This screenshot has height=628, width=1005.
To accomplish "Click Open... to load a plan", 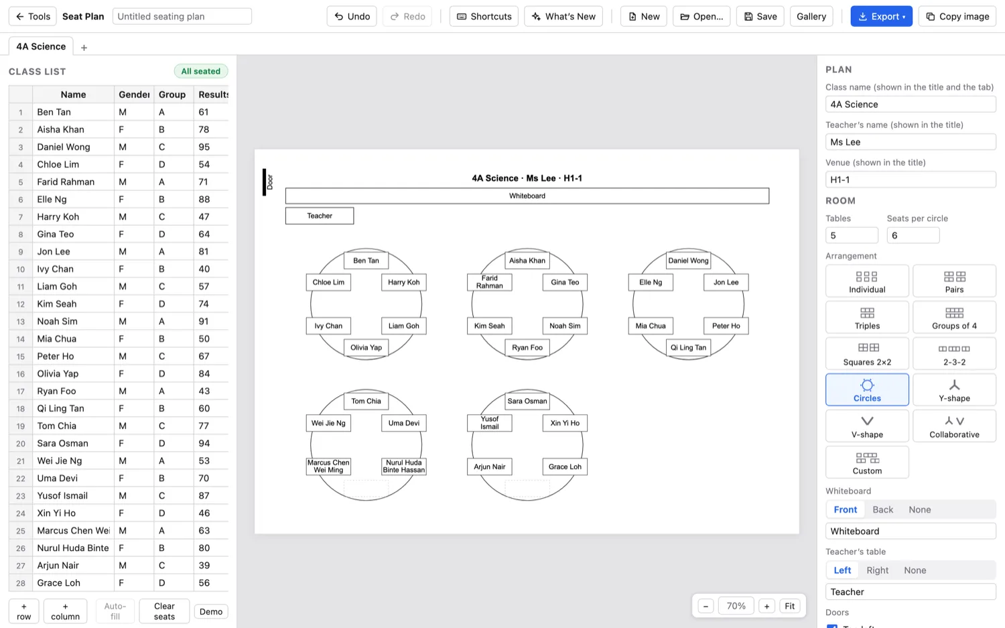I will click(x=701, y=16).
